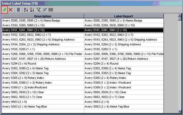The height and width of the screenshot is (115, 183).
Task: Open the filter funnel icon
Action: [38, 10]
